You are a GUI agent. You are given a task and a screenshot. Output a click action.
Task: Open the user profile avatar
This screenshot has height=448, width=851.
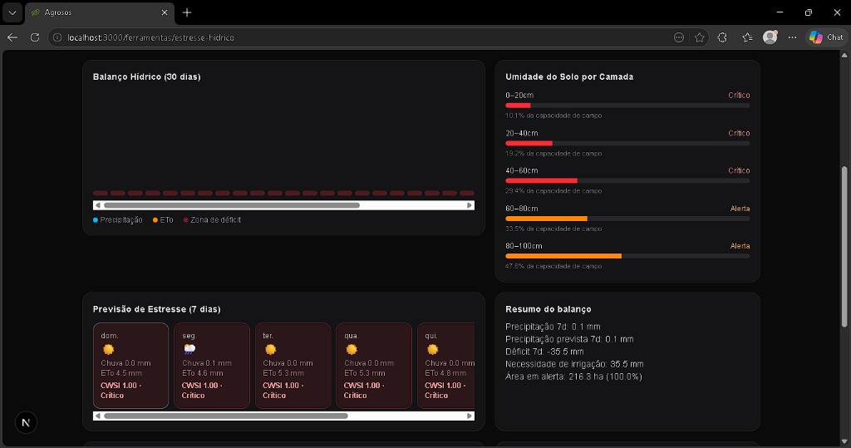point(770,37)
